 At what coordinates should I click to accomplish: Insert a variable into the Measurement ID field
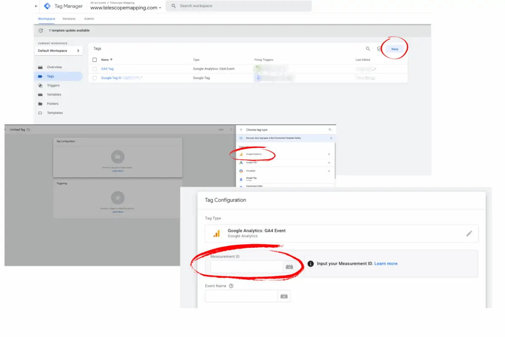[290, 267]
